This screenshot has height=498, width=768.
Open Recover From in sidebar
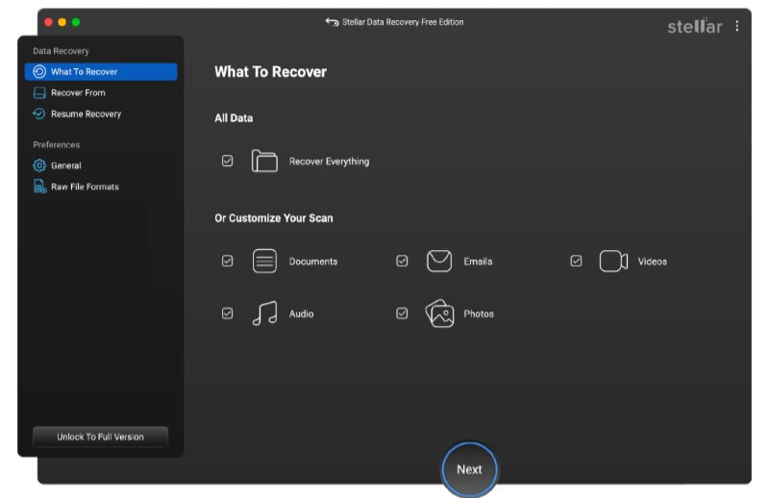[78, 93]
